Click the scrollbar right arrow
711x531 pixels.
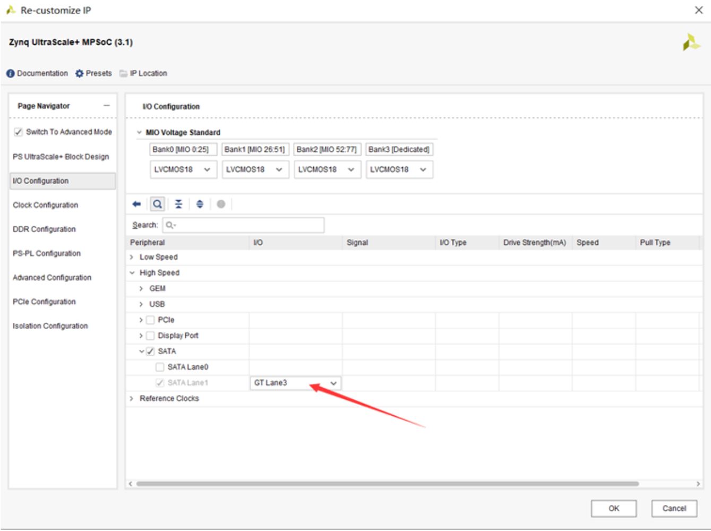point(698,484)
